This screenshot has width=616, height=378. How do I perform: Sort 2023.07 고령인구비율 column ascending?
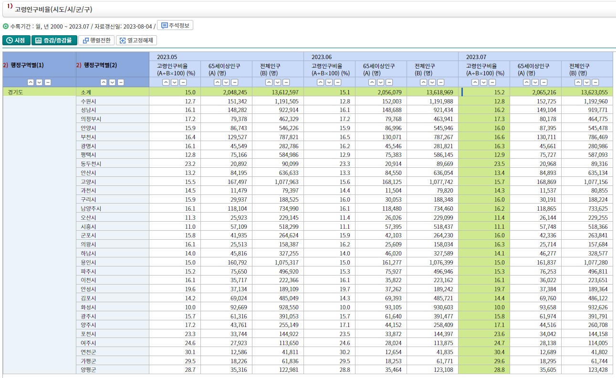[475, 82]
